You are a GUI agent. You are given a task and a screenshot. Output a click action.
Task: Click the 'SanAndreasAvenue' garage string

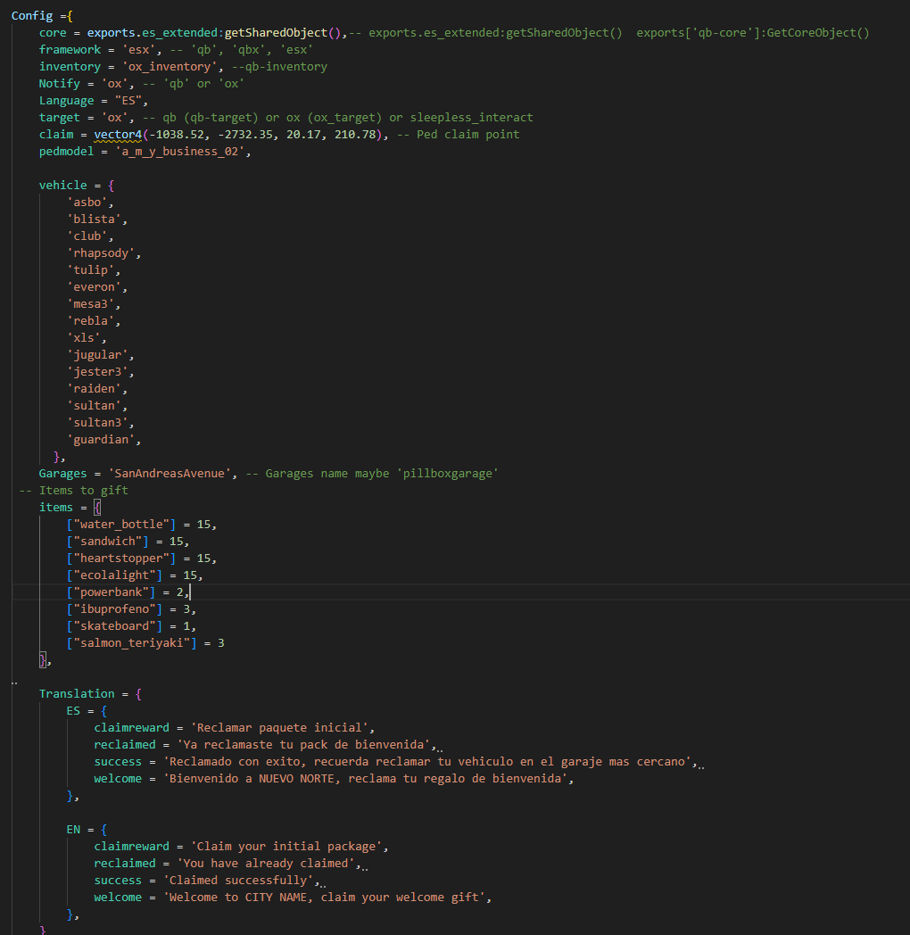(x=170, y=474)
